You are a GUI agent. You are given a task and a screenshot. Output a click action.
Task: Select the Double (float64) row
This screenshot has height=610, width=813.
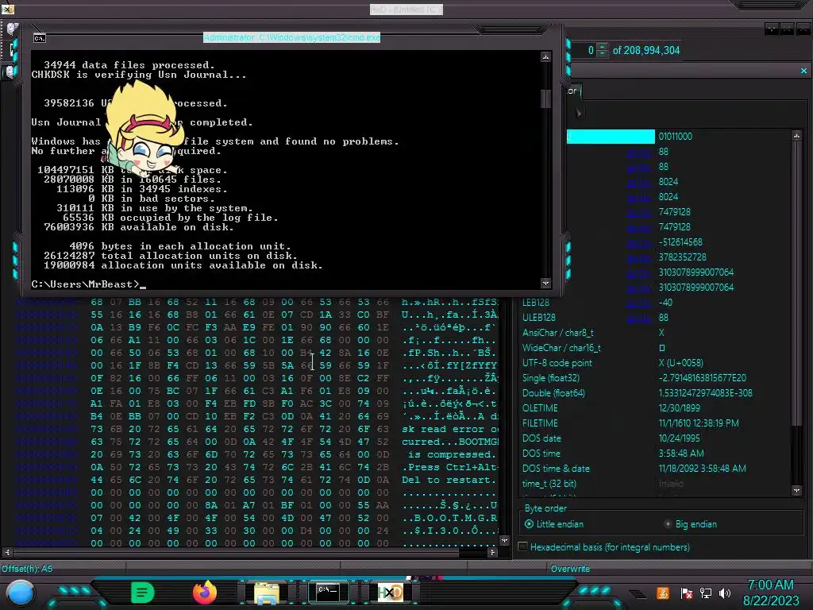(654, 392)
